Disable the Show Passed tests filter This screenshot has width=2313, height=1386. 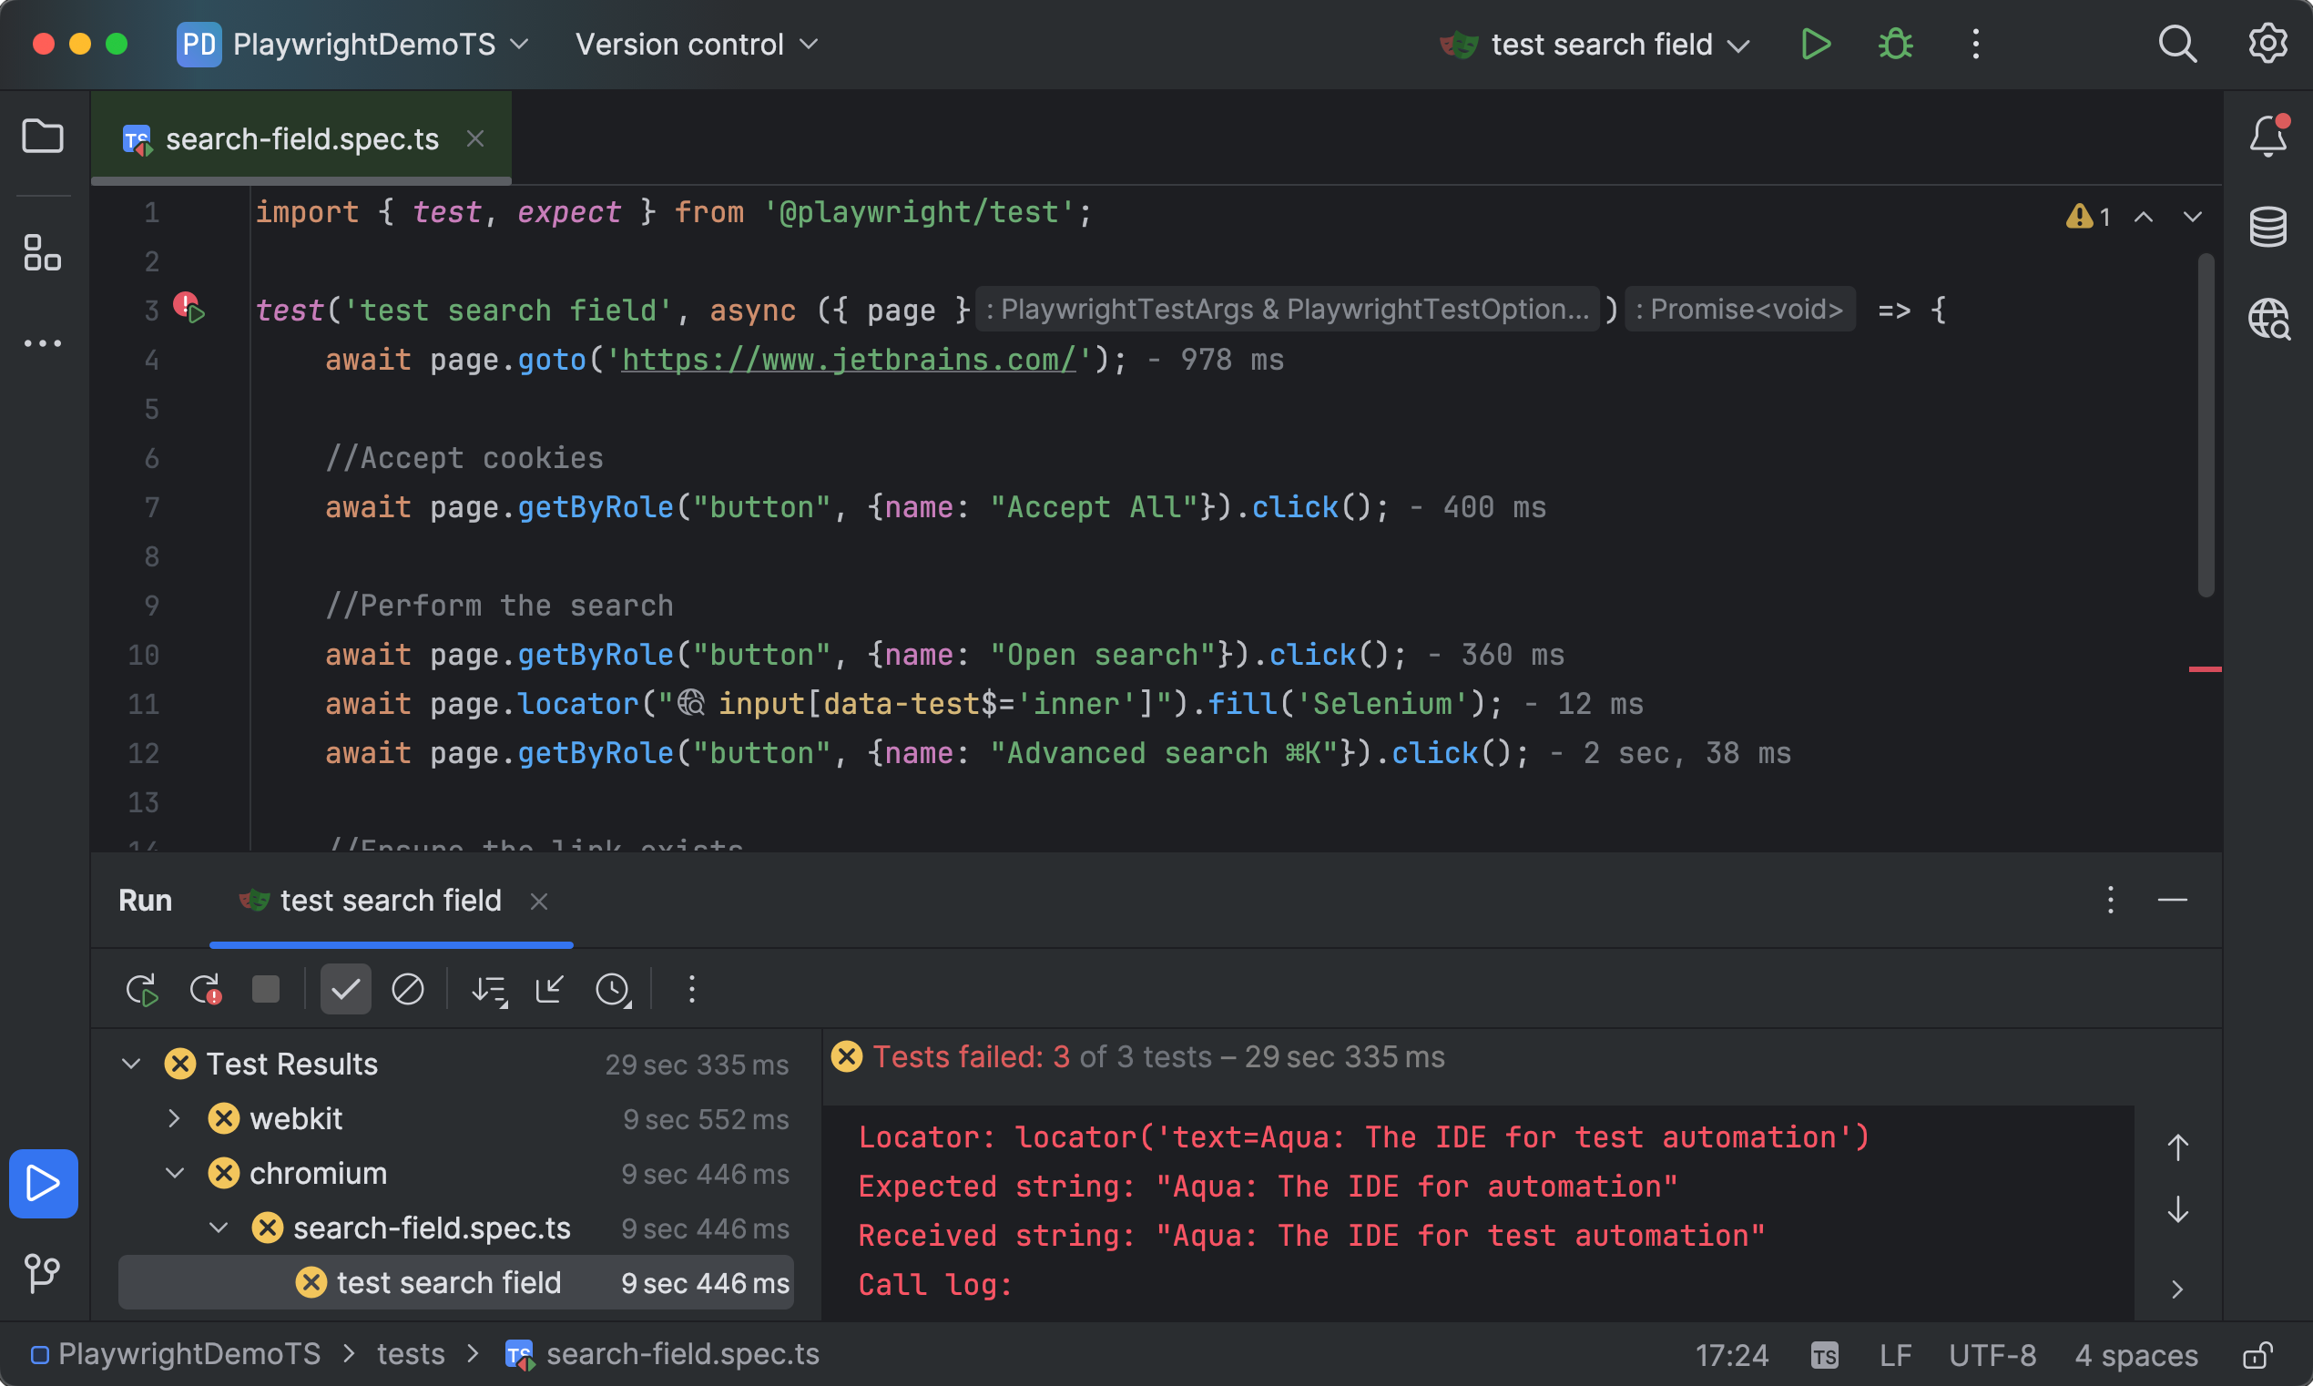point(345,988)
